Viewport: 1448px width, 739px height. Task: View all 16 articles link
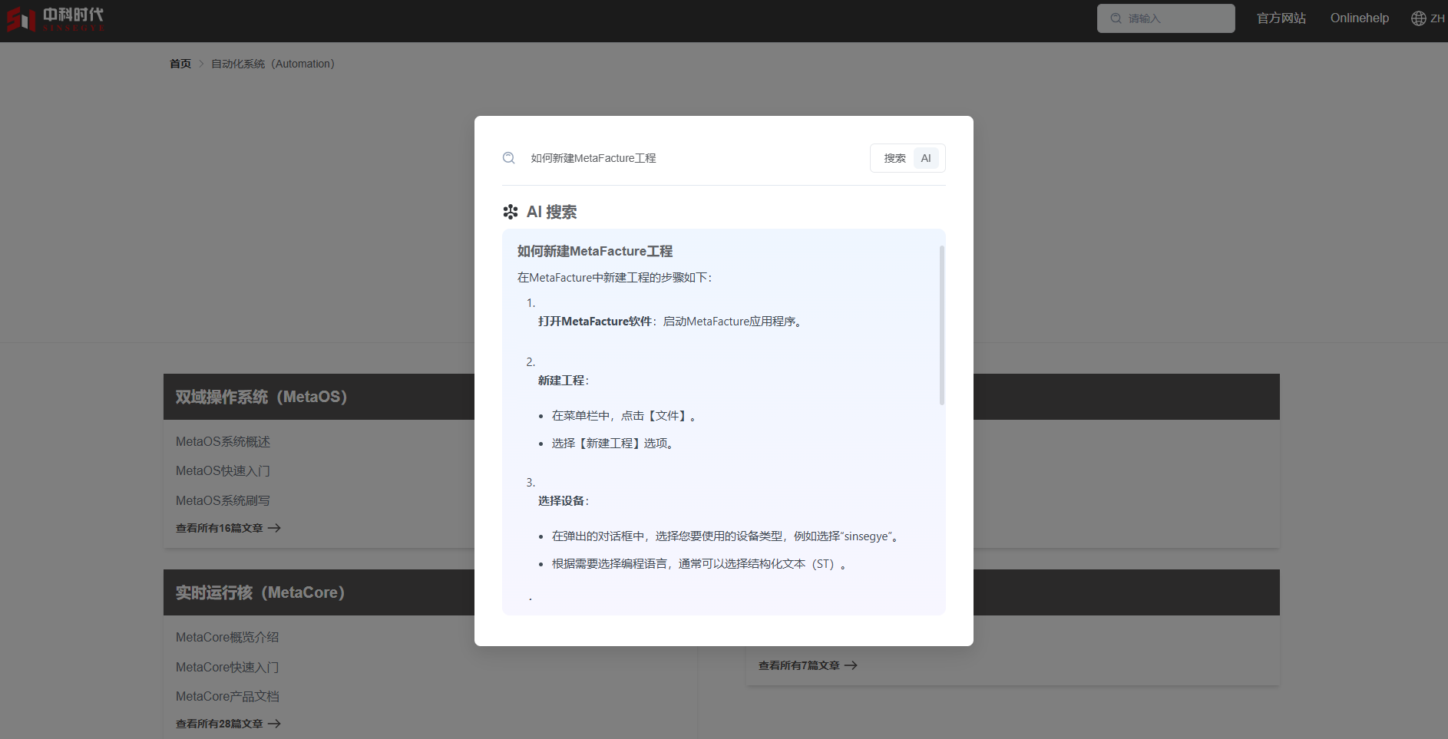click(228, 528)
